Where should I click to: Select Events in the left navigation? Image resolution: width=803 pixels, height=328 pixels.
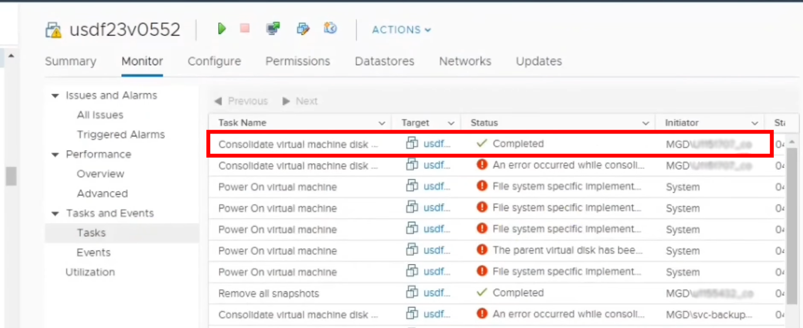point(93,253)
